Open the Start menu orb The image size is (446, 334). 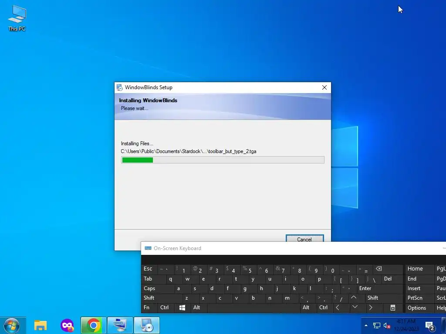click(12, 325)
